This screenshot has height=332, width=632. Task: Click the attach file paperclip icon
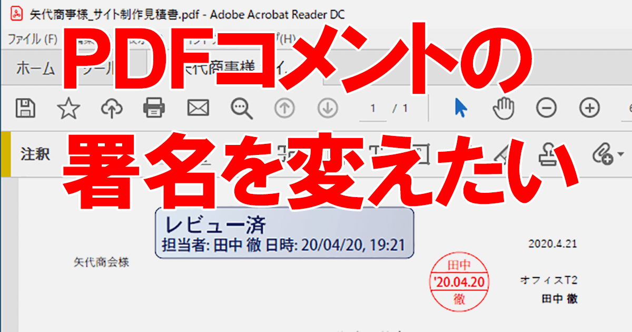pyautogui.click(x=602, y=154)
